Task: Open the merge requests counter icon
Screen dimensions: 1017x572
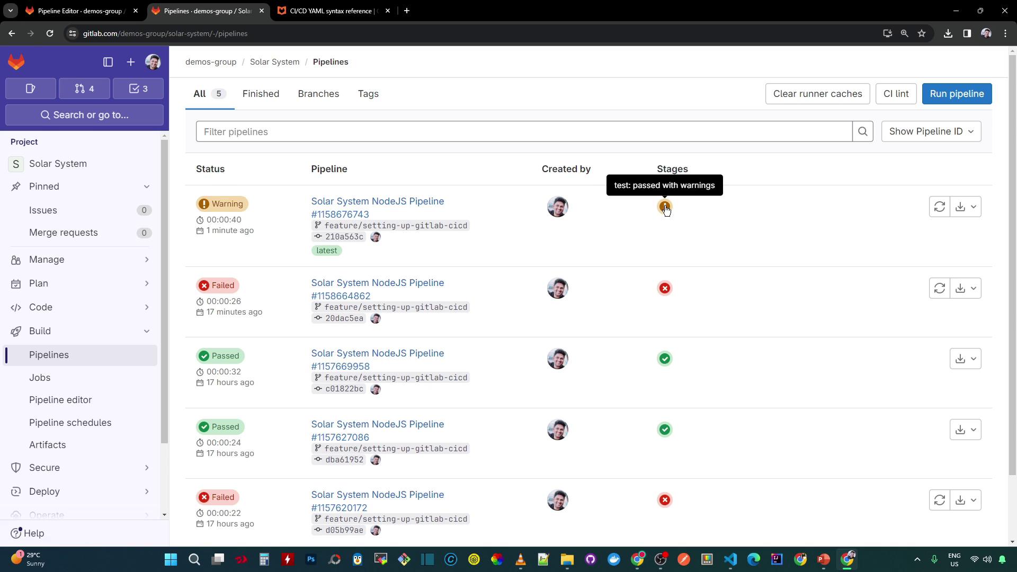Action: [x=85, y=88]
